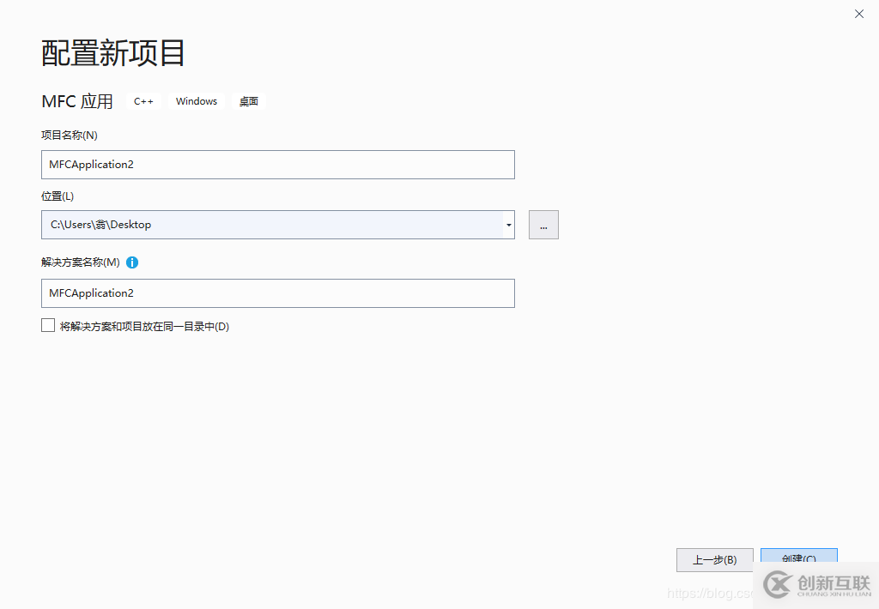Click the info icon beside 解决方案名称

coord(132,262)
